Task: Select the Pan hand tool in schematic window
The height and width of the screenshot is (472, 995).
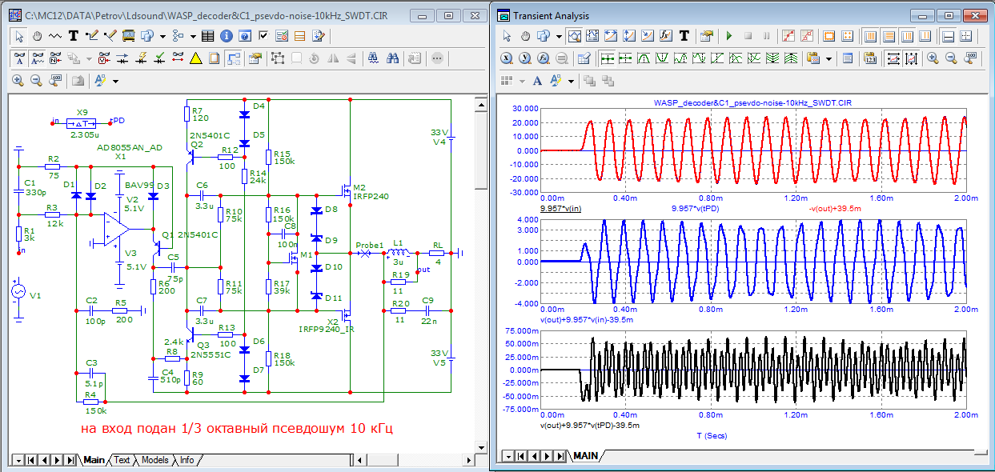Action: pos(38,35)
